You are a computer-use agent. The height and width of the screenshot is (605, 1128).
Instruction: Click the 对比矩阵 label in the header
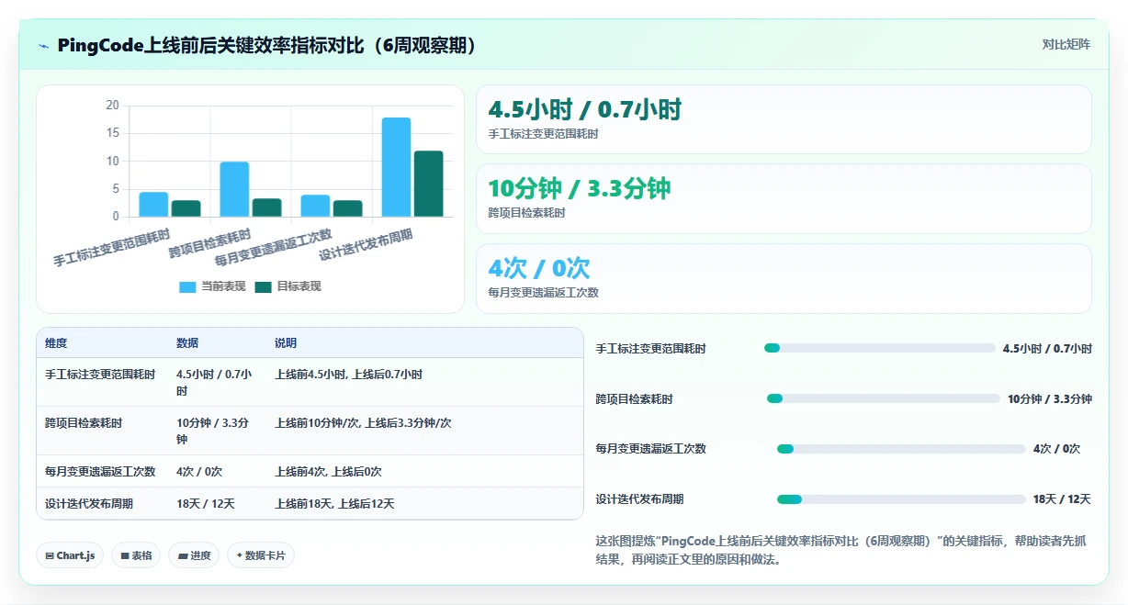pyautogui.click(x=1066, y=45)
